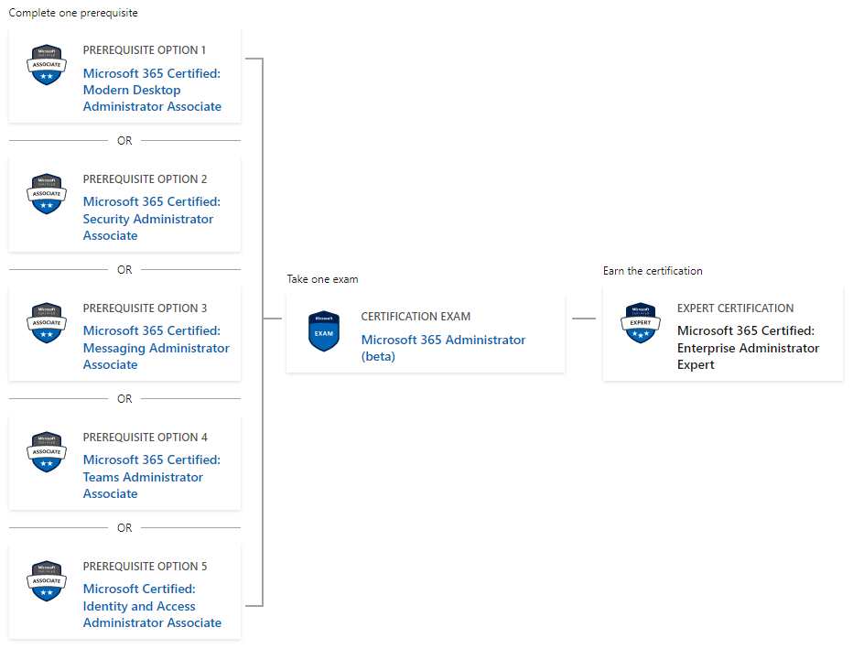Open Security Administrator Associate link
Image resolution: width=853 pixels, height=649 pixels.
tap(152, 219)
